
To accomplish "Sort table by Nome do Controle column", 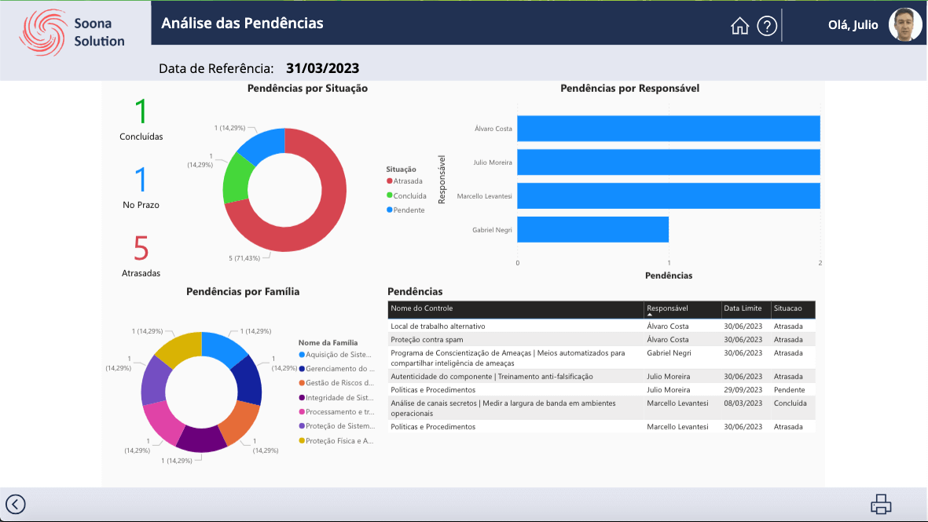I will coord(422,308).
